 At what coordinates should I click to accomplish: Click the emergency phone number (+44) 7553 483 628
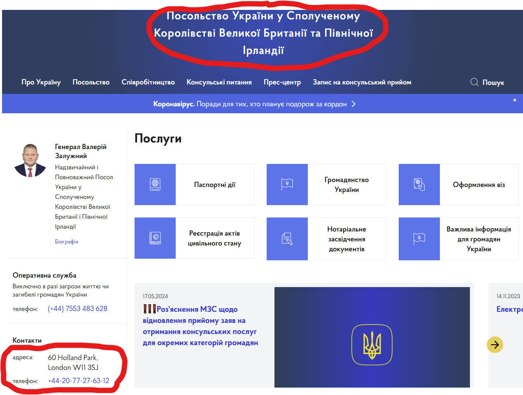(x=77, y=309)
